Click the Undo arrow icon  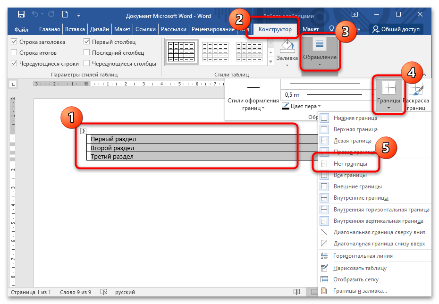pyautogui.click(x=35, y=14)
